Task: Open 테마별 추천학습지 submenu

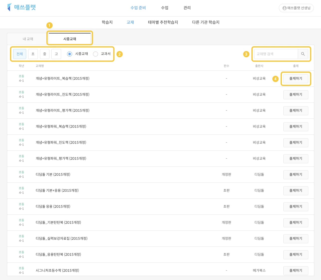Action: pyautogui.click(x=163, y=22)
